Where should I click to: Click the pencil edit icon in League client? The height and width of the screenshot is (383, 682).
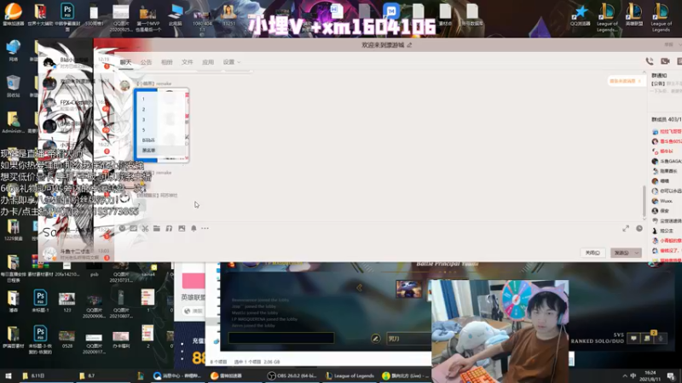click(376, 338)
